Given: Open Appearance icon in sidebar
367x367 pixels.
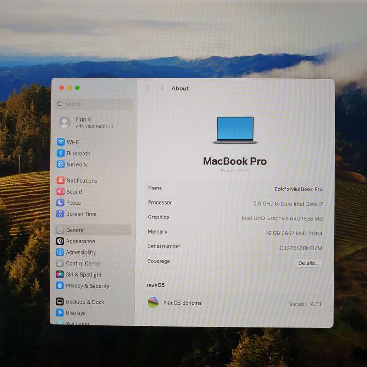Looking at the screenshot, I should [x=60, y=241].
